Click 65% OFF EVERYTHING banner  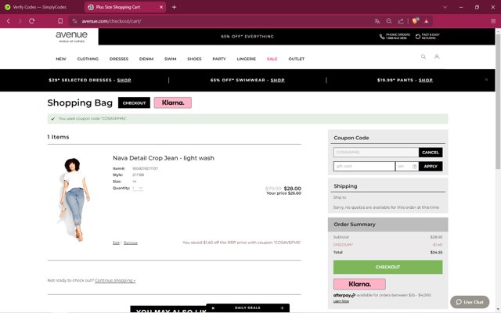247,37
